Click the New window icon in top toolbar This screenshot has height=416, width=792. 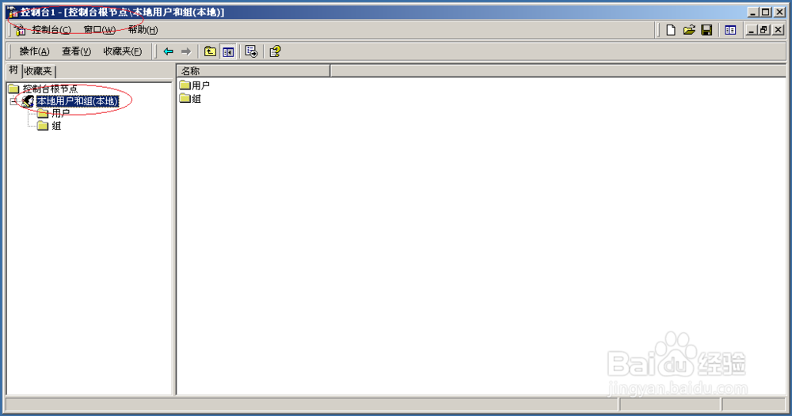pyautogui.click(x=730, y=30)
